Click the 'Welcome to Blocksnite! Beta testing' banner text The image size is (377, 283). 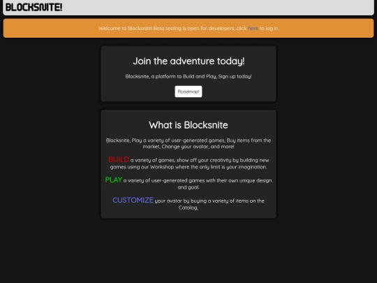coord(188,29)
